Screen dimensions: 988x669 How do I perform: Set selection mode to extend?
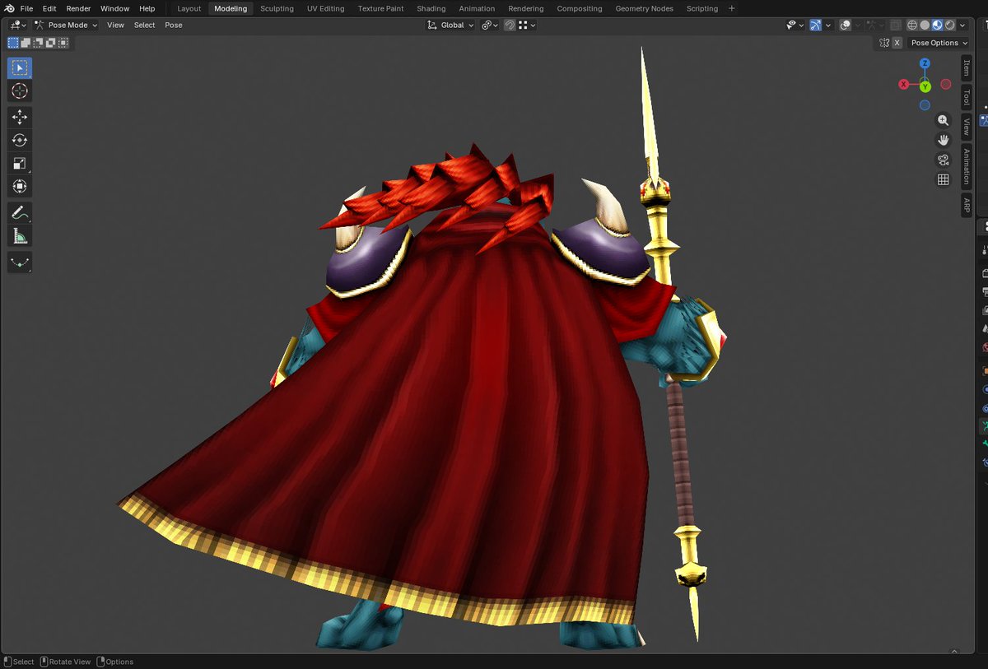pos(26,42)
